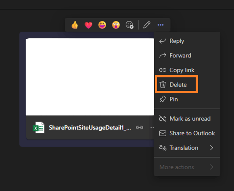
Task: Click the Excel file icon on attachment
Action: 38,128
